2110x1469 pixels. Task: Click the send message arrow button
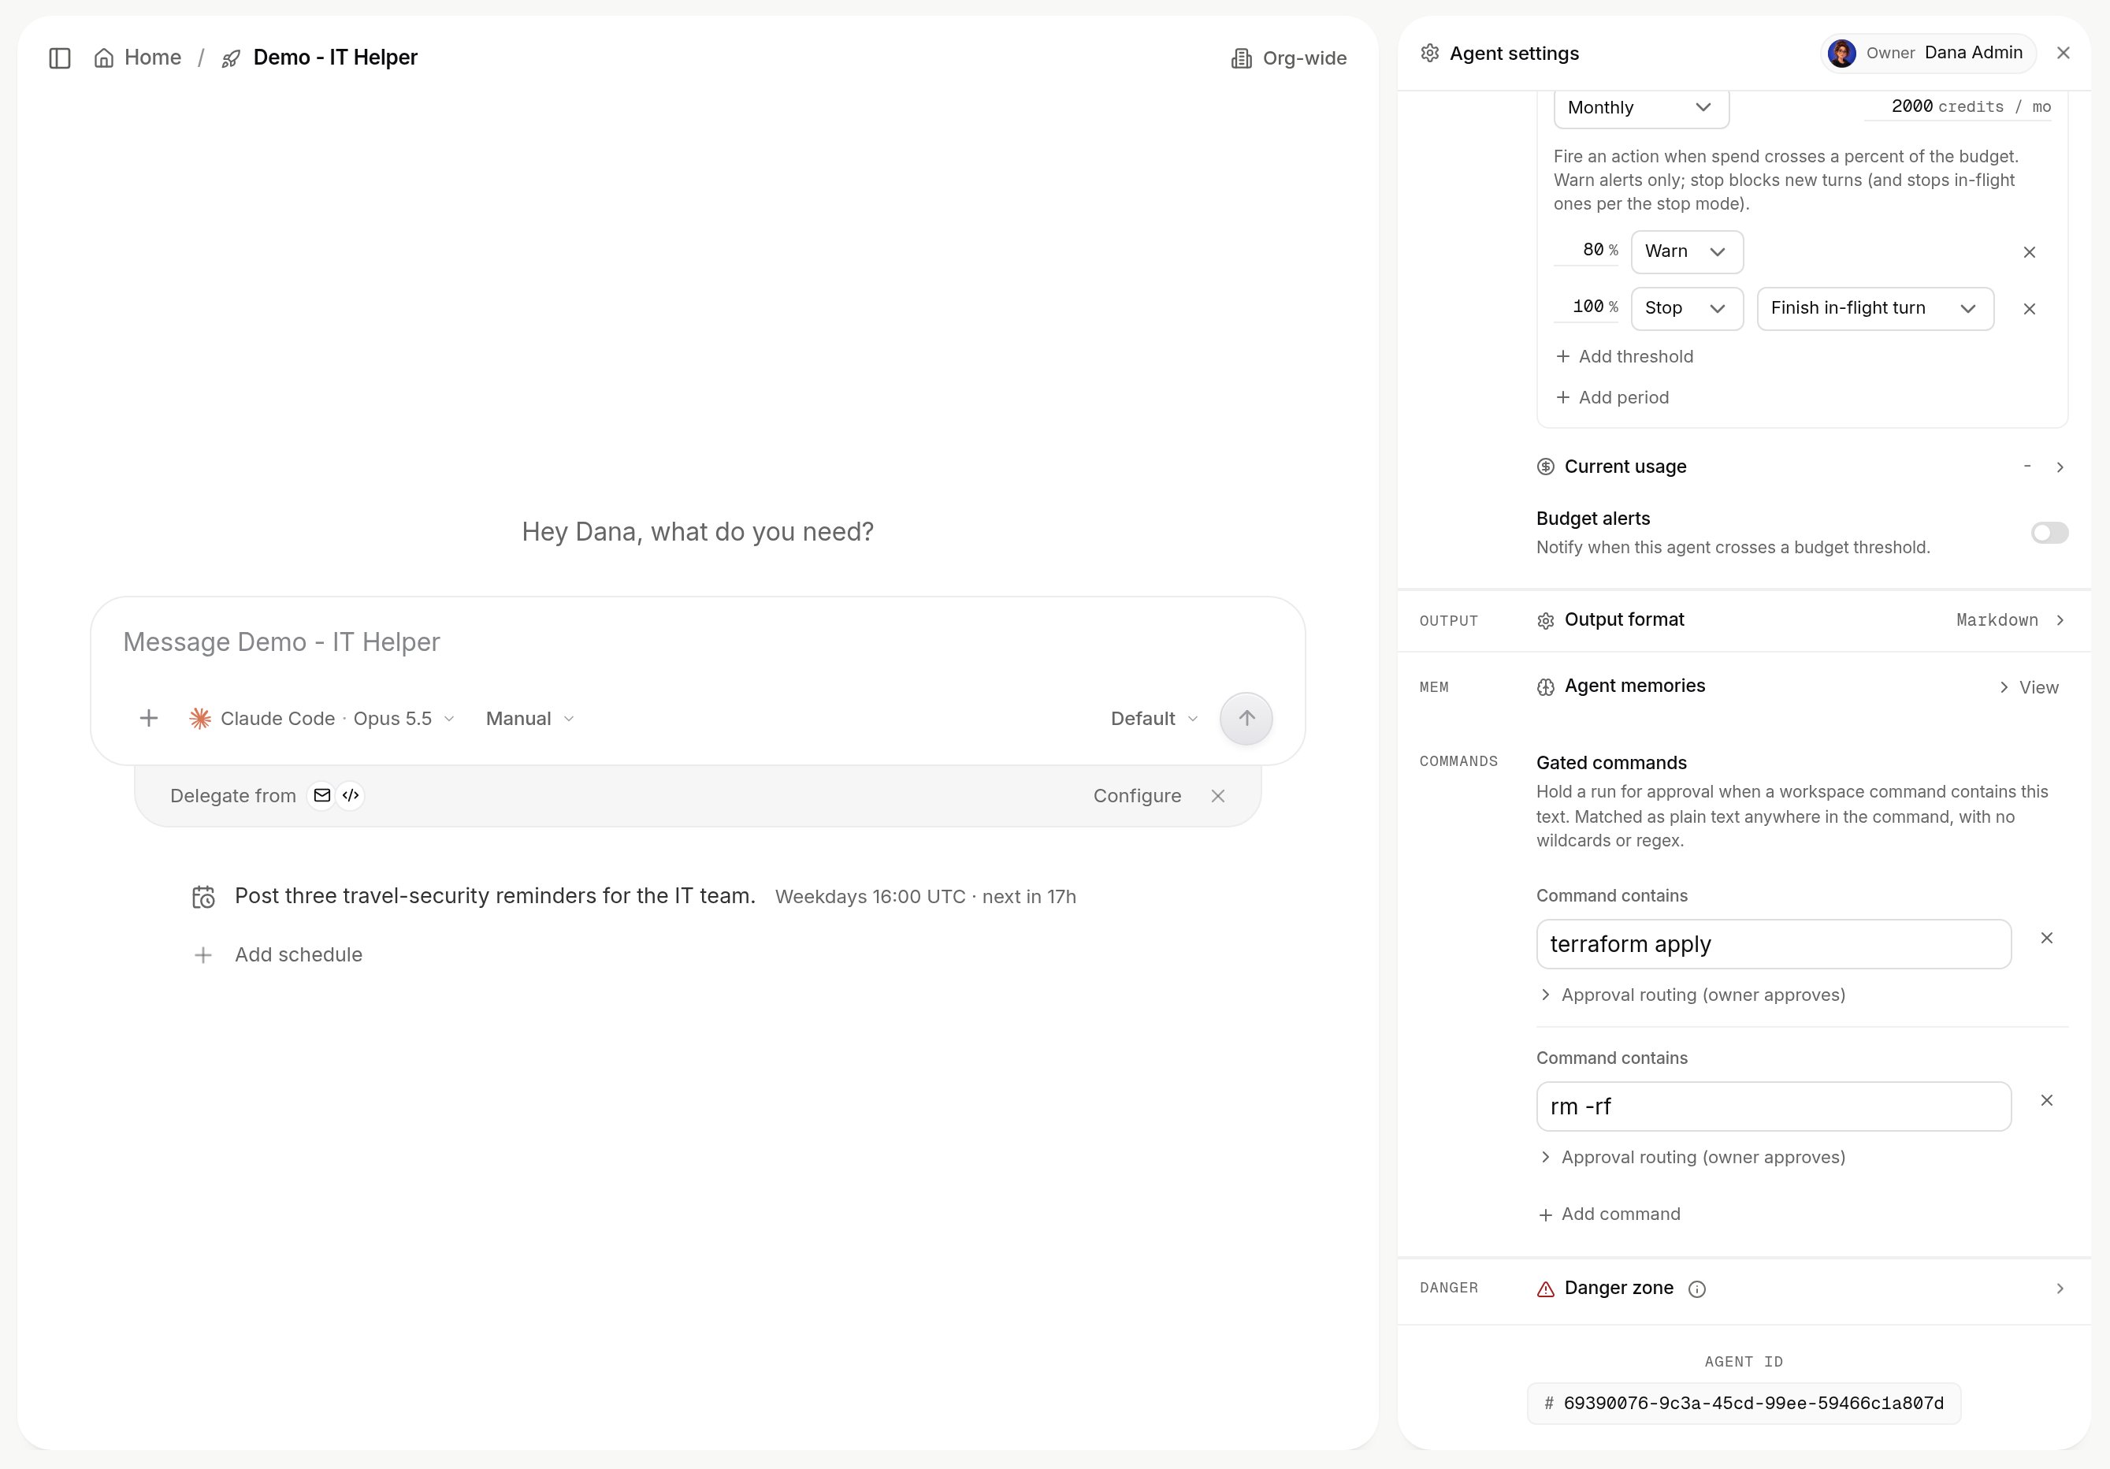[x=1245, y=718]
